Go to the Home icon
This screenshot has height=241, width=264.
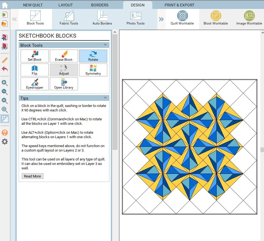click(4, 5)
